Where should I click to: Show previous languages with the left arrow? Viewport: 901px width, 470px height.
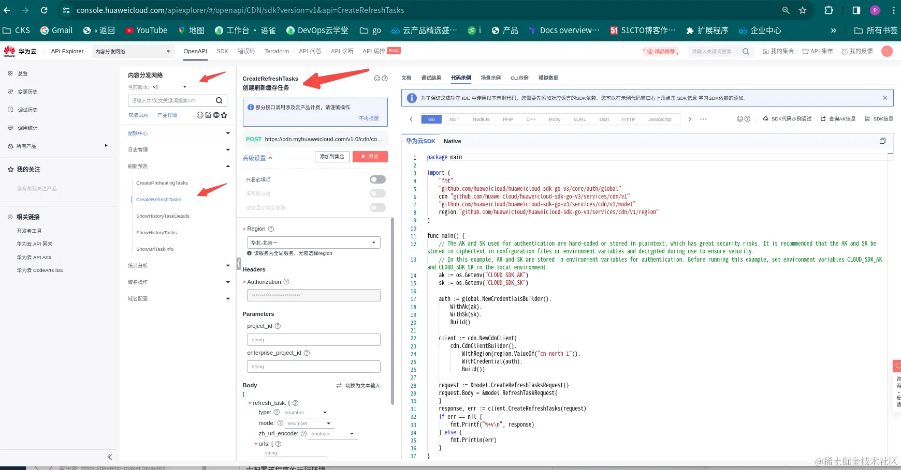click(411, 119)
